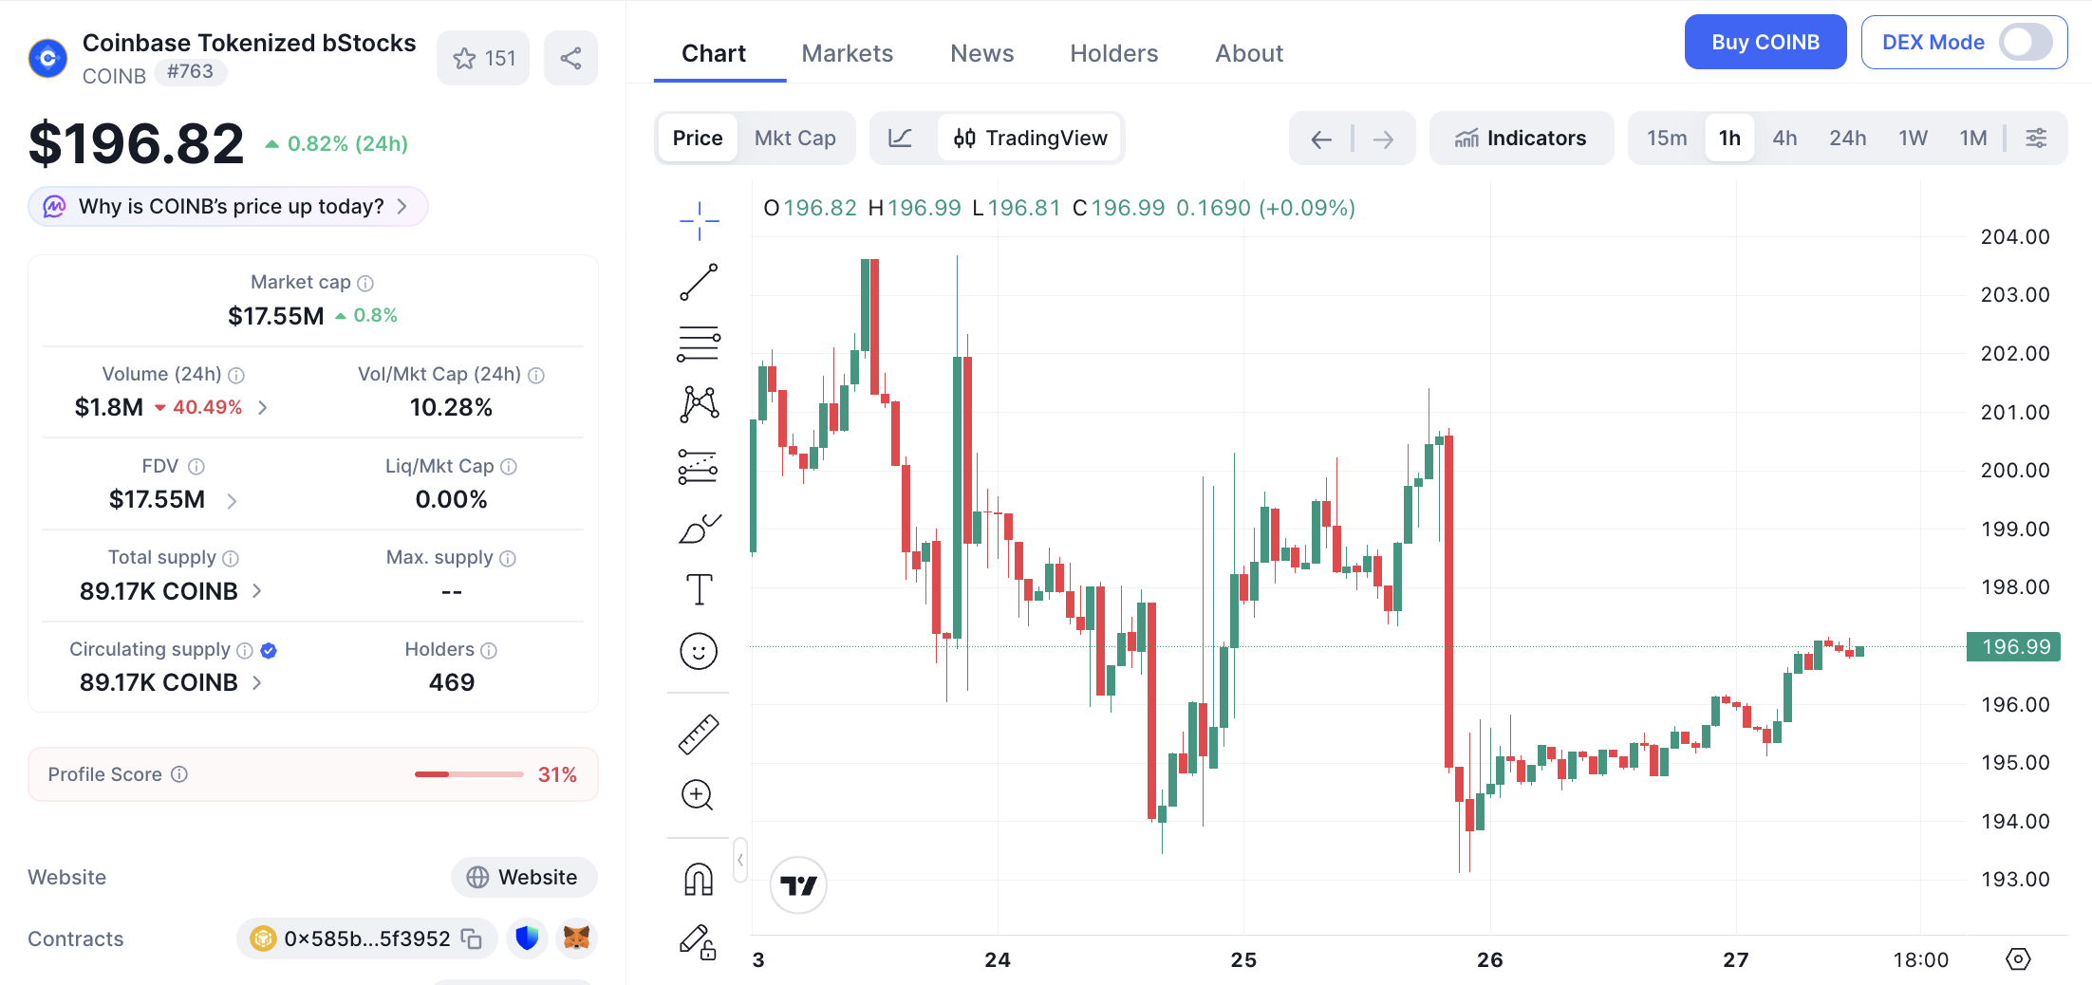Choose the brush drawing tool
This screenshot has width=2092, height=985.
(699, 529)
